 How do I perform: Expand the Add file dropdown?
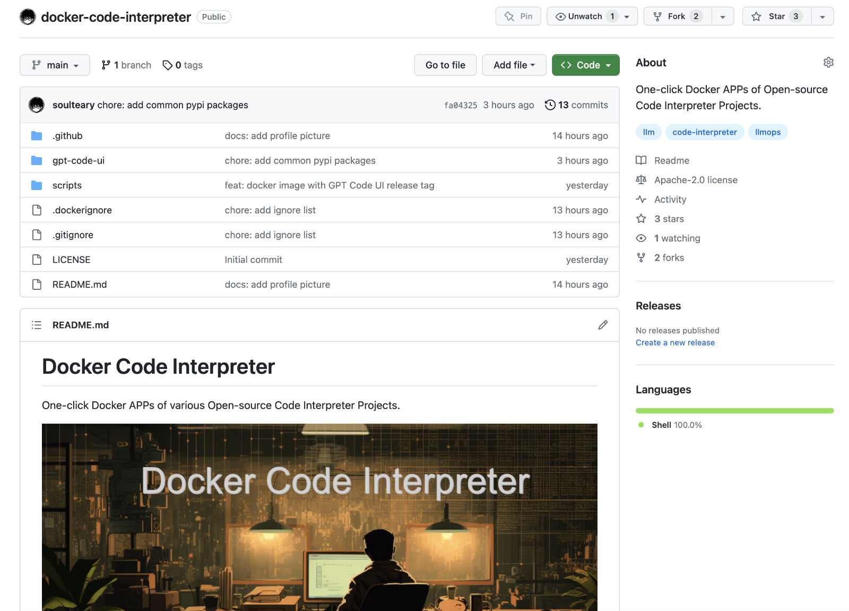coord(514,65)
